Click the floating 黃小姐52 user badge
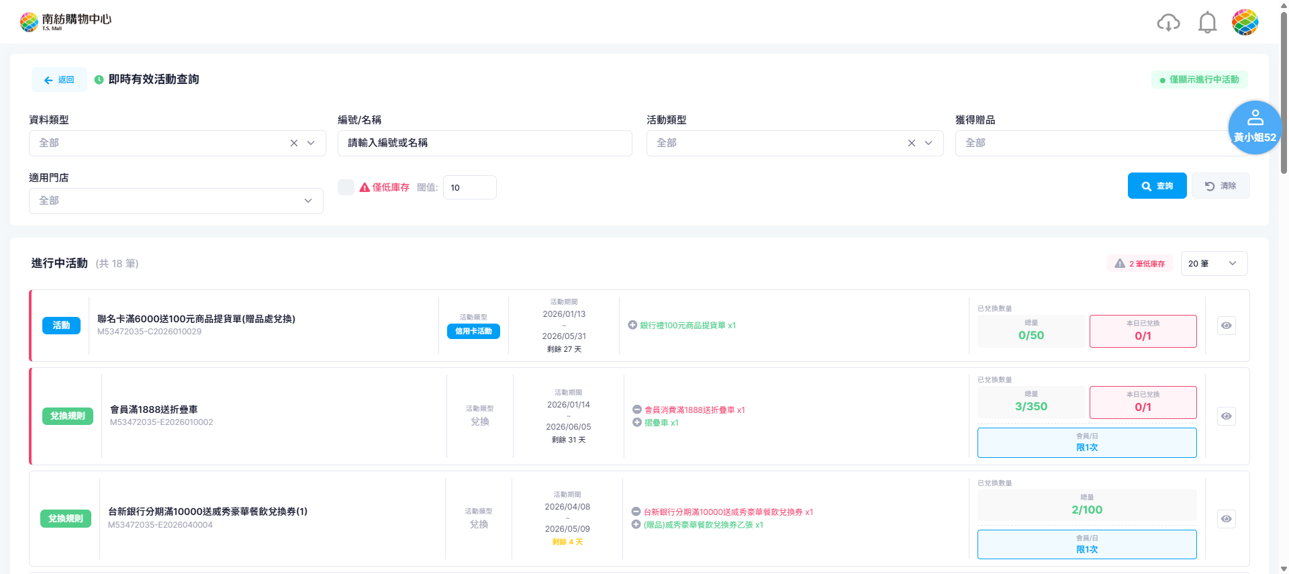This screenshot has height=574, width=1289. [1255, 128]
